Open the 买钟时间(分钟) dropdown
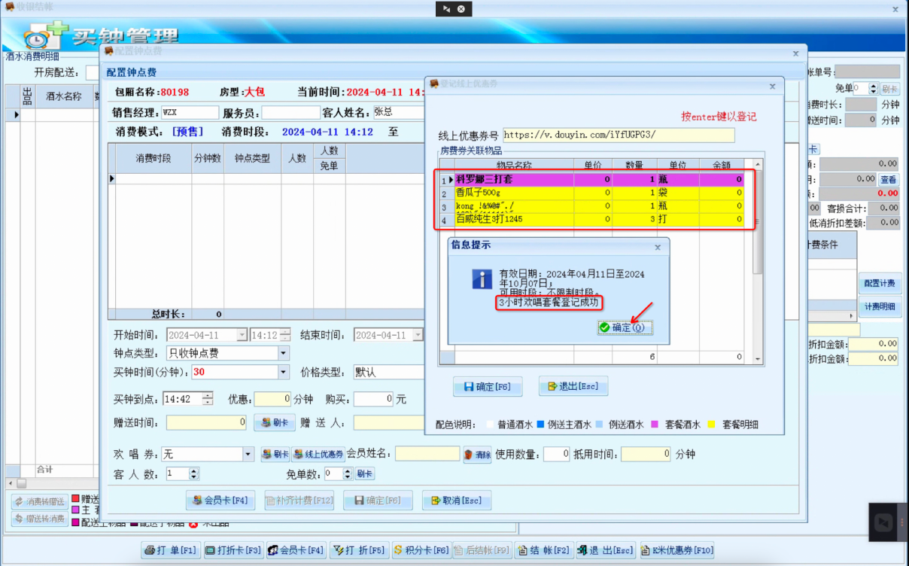The height and width of the screenshot is (566, 909). (x=283, y=372)
